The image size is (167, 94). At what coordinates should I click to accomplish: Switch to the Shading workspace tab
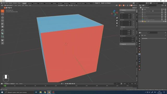point(54,3)
